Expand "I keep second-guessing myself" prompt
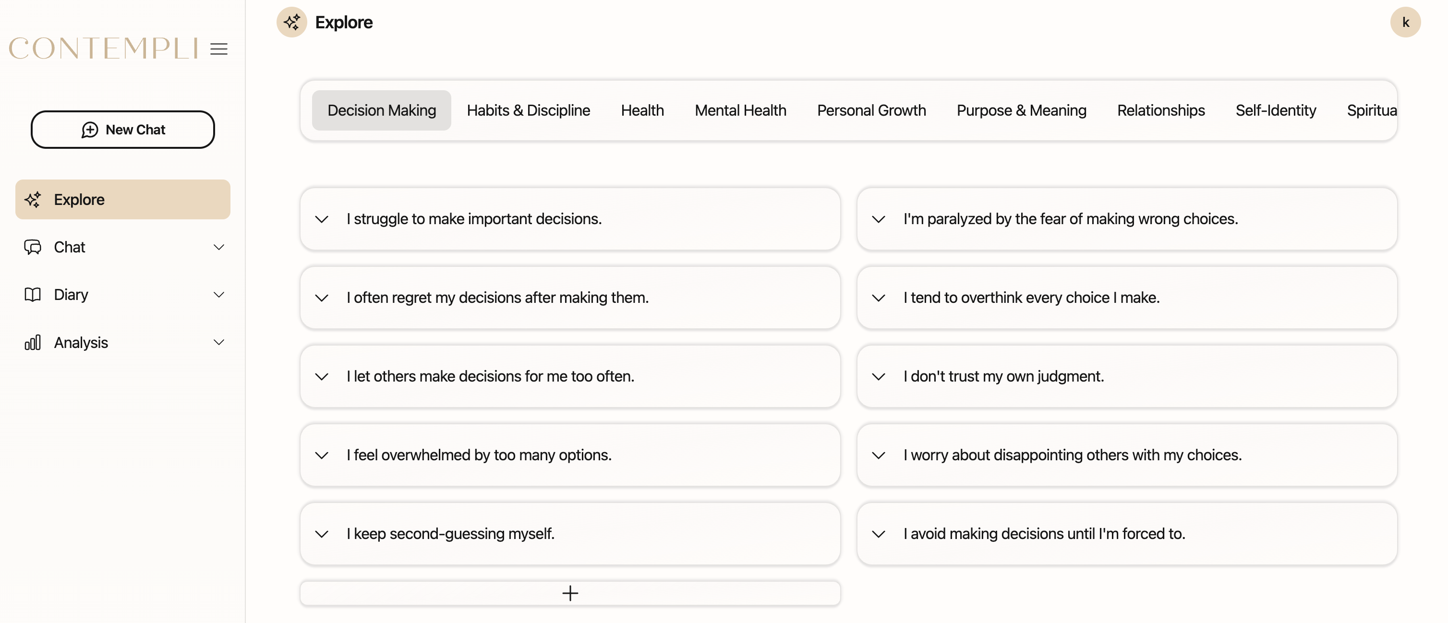The width and height of the screenshot is (1448, 623). (322, 534)
